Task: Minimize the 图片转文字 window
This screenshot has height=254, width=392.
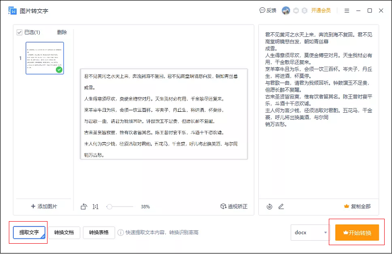Action: [x=358, y=11]
